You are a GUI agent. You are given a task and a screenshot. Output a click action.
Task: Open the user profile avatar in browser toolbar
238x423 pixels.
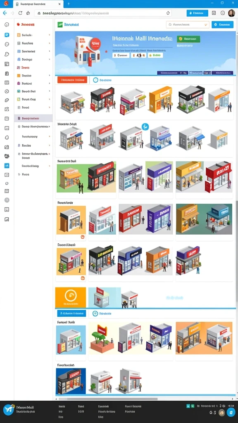pos(231,13)
